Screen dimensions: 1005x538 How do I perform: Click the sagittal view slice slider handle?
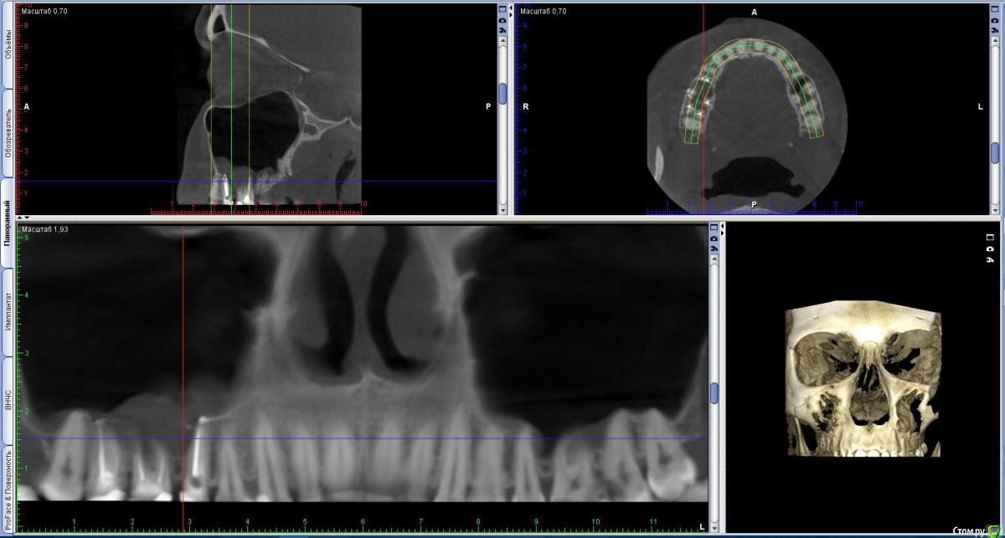pyautogui.click(x=502, y=93)
